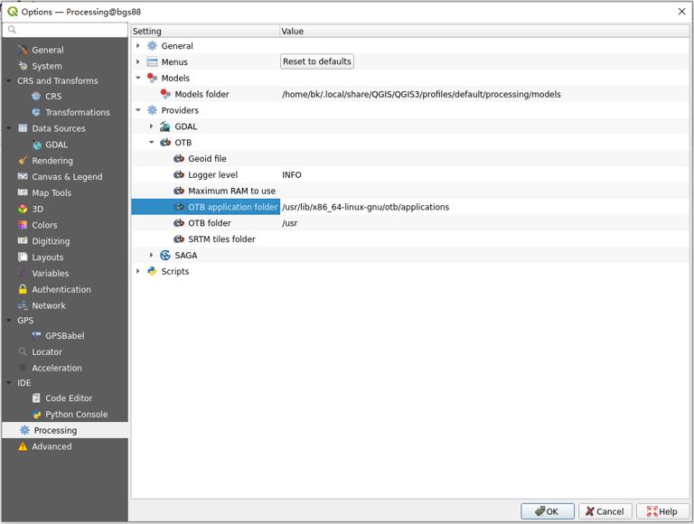
Task: Click Network icon in sidebar
Action: [x=23, y=305]
